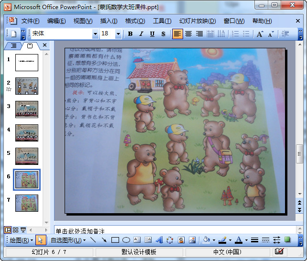The image size is (307, 261).
Task: Open the 插入(I) menu
Action: (109, 21)
